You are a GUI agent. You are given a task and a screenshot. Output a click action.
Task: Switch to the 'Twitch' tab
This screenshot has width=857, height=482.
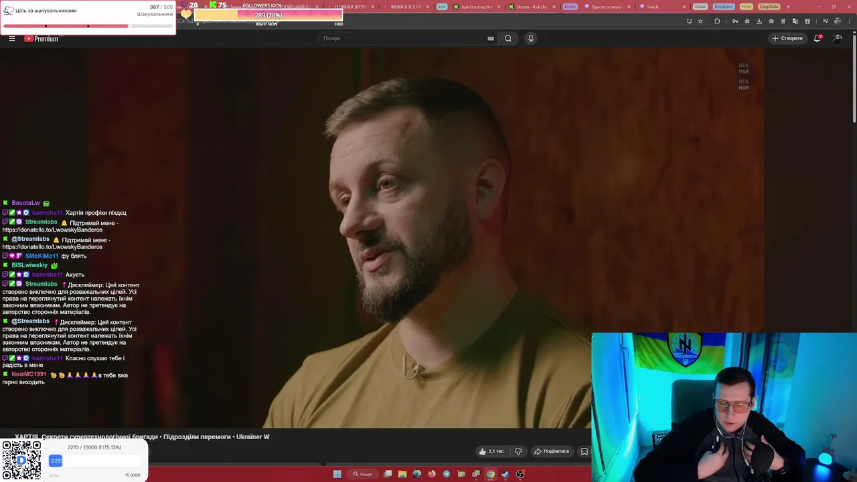pyautogui.click(x=661, y=7)
